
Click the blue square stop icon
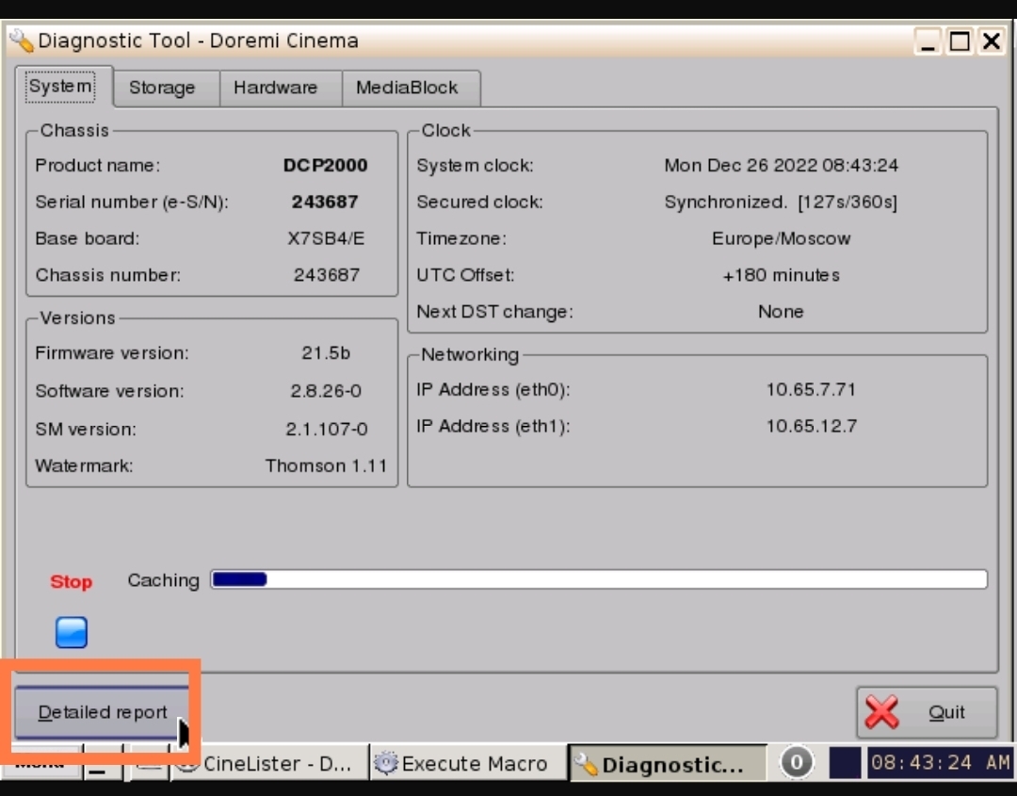[72, 632]
